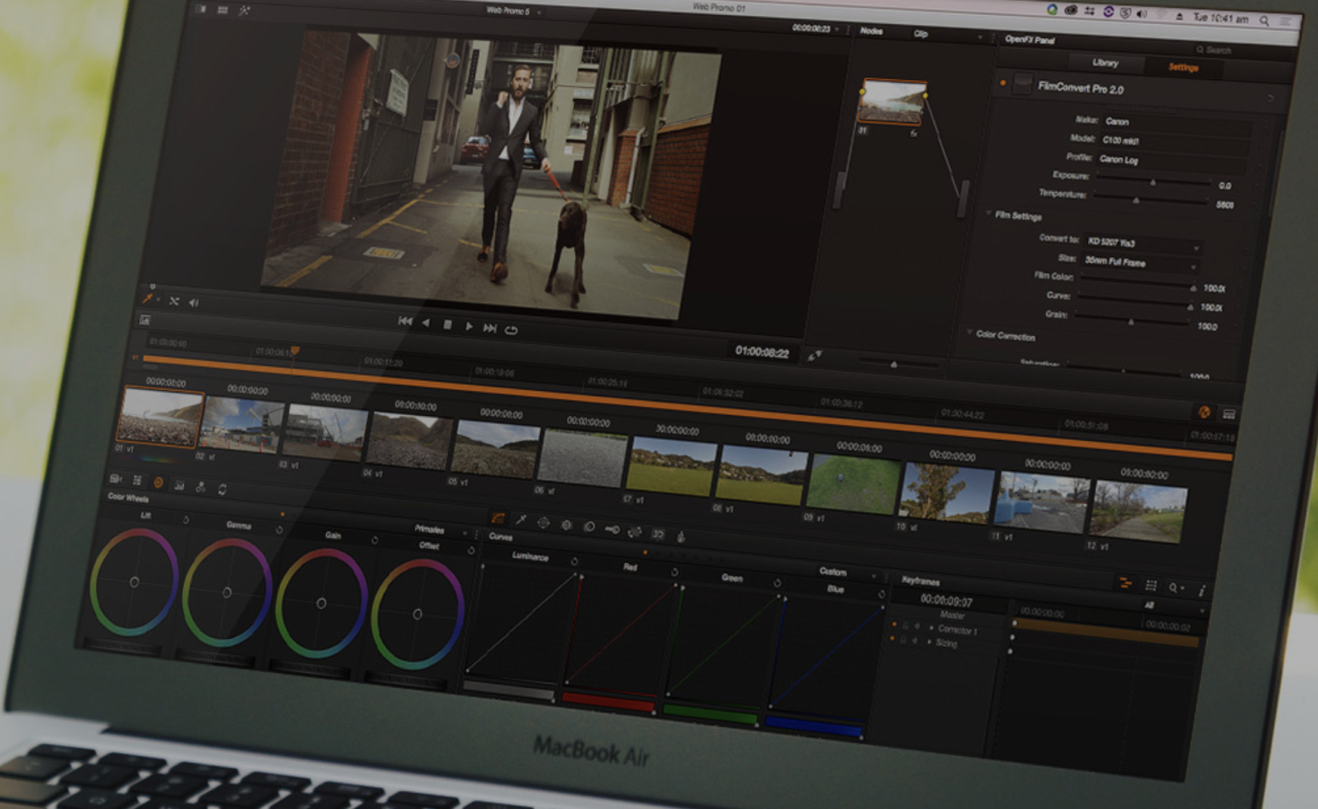Image resolution: width=1318 pixels, height=809 pixels.
Task: Open the Power Windows palette icon
Action: 543,522
